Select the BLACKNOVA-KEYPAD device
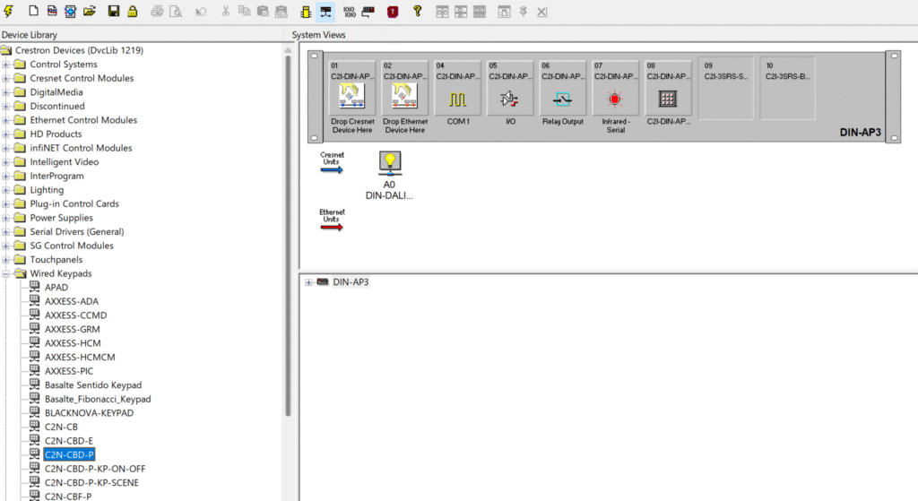Viewport: 918px width, 501px height. click(x=89, y=413)
